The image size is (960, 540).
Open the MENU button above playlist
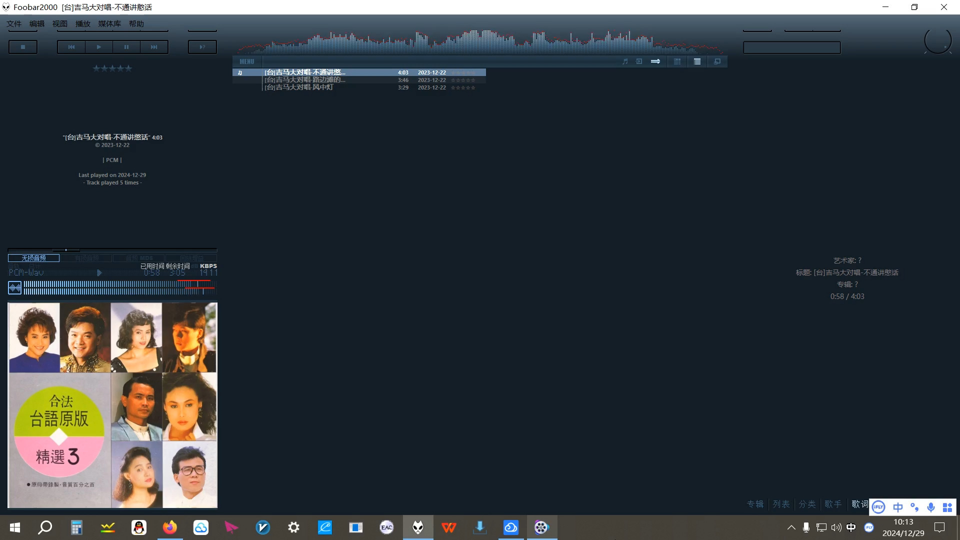247,61
